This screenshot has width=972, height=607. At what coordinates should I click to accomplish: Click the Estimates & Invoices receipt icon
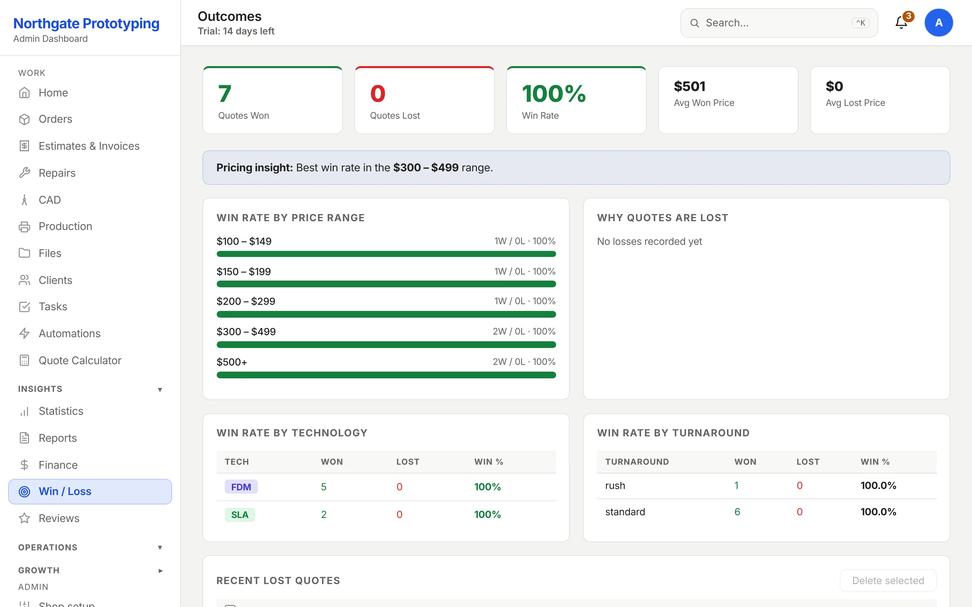click(25, 146)
